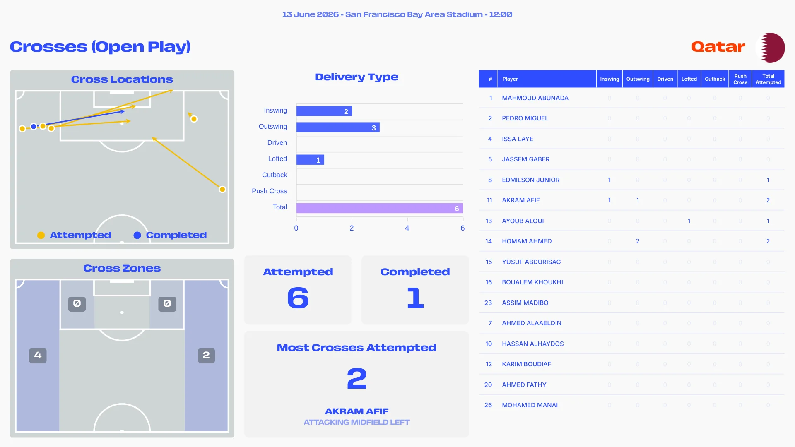The image size is (795, 447).
Task: Sort table by Total Attempted column
Action: click(x=768, y=79)
